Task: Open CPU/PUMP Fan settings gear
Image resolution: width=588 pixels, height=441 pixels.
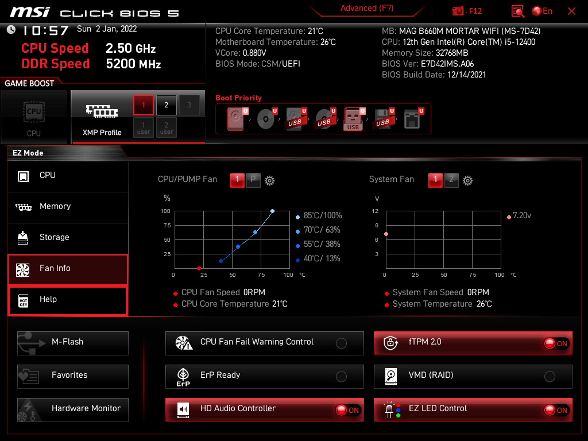Action: coord(269,180)
